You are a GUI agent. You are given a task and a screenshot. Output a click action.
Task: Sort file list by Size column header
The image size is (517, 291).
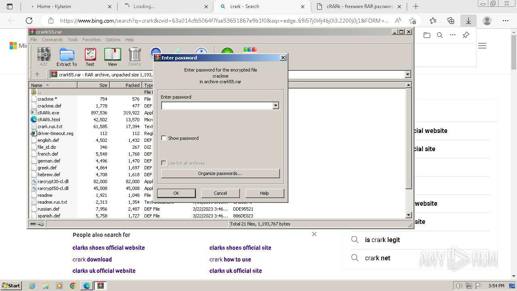click(x=93, y=85)
